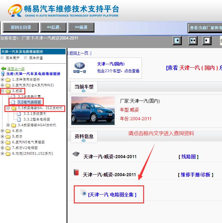This screenshot has height=223, width=222.
Task: Click folder icon of 6.夏利N5电气原理图
Action: [x=8, y=142]
